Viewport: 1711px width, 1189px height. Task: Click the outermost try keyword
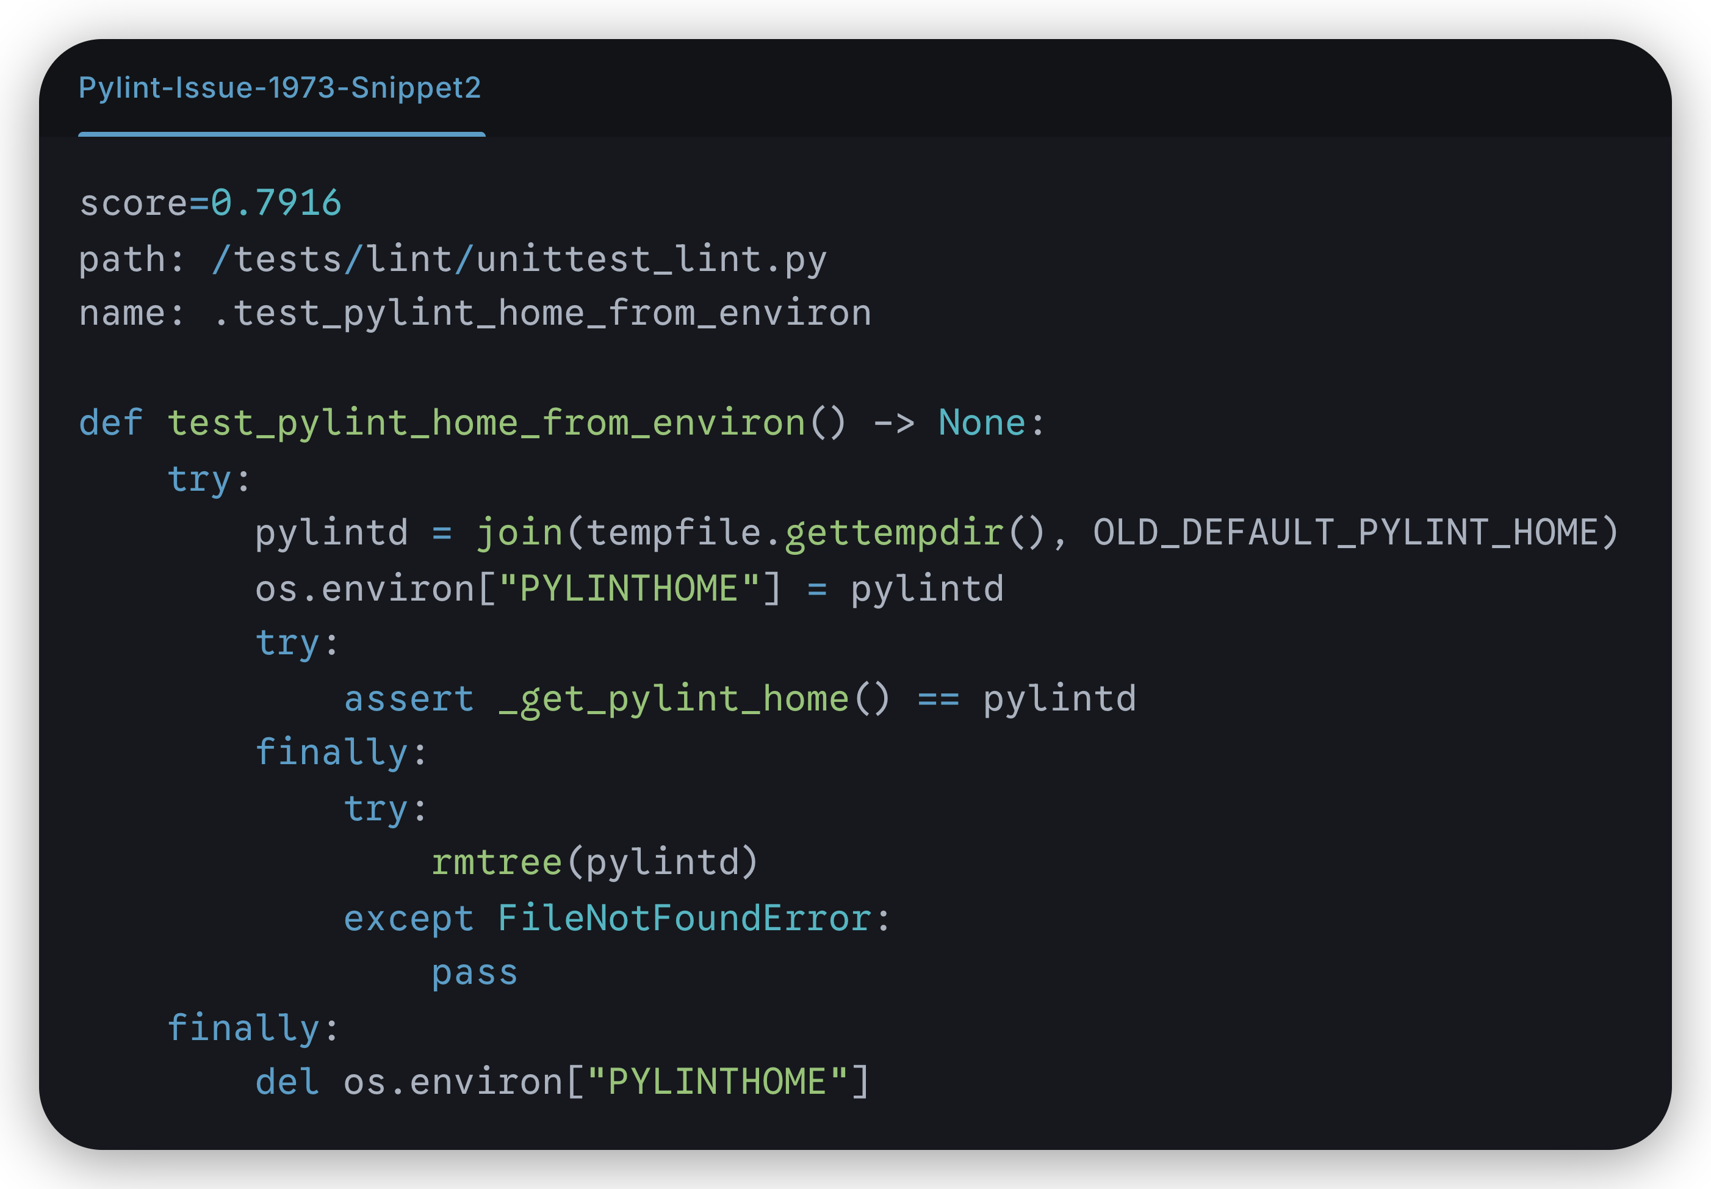pyautogui.click(x=199, y=477)
